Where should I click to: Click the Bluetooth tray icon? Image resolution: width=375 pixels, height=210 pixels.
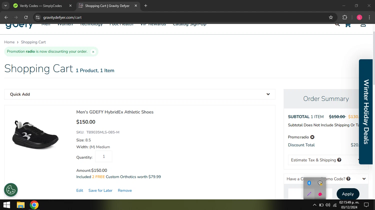click(309, 183)
